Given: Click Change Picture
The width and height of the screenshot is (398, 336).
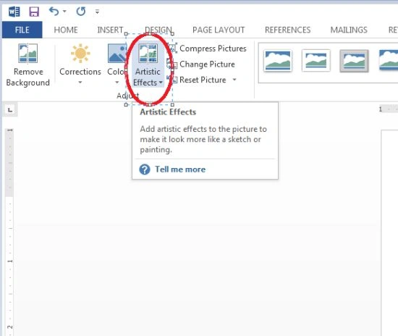Looking at the screenshot, I should (202, 64).
